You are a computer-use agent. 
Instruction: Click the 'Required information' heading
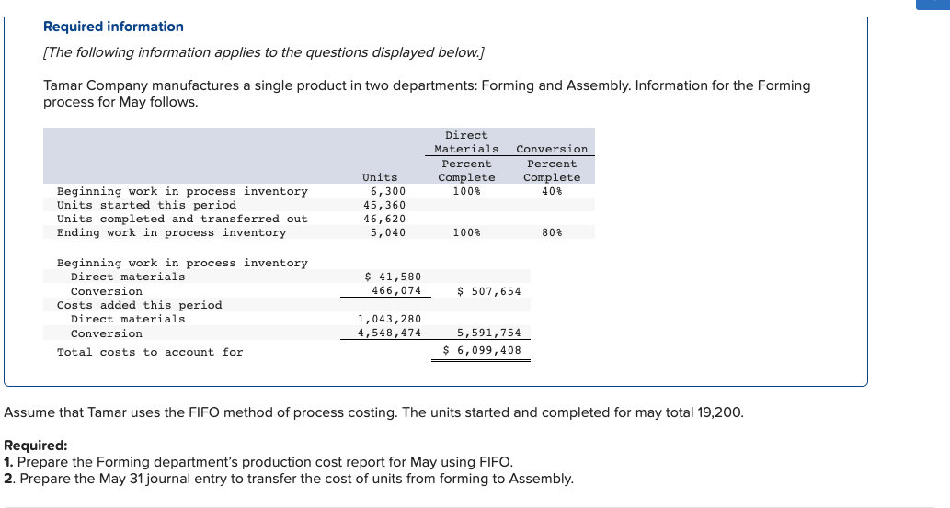(x=113, y=27)
